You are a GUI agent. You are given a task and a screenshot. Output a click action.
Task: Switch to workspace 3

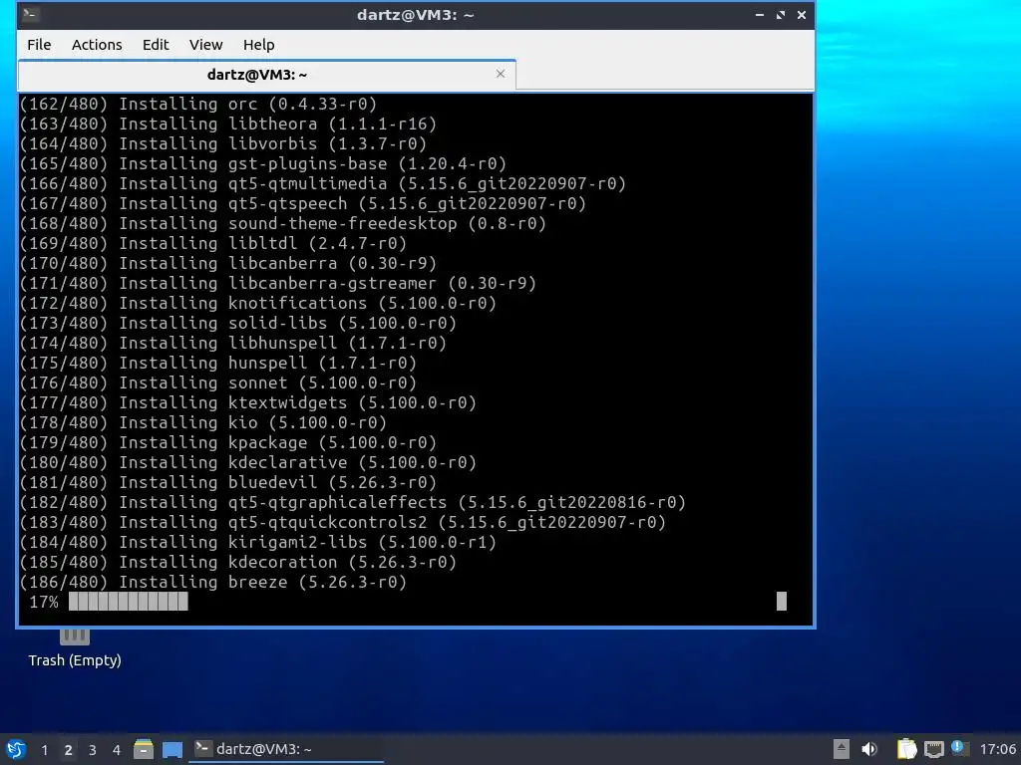click(x=93, y=750)
